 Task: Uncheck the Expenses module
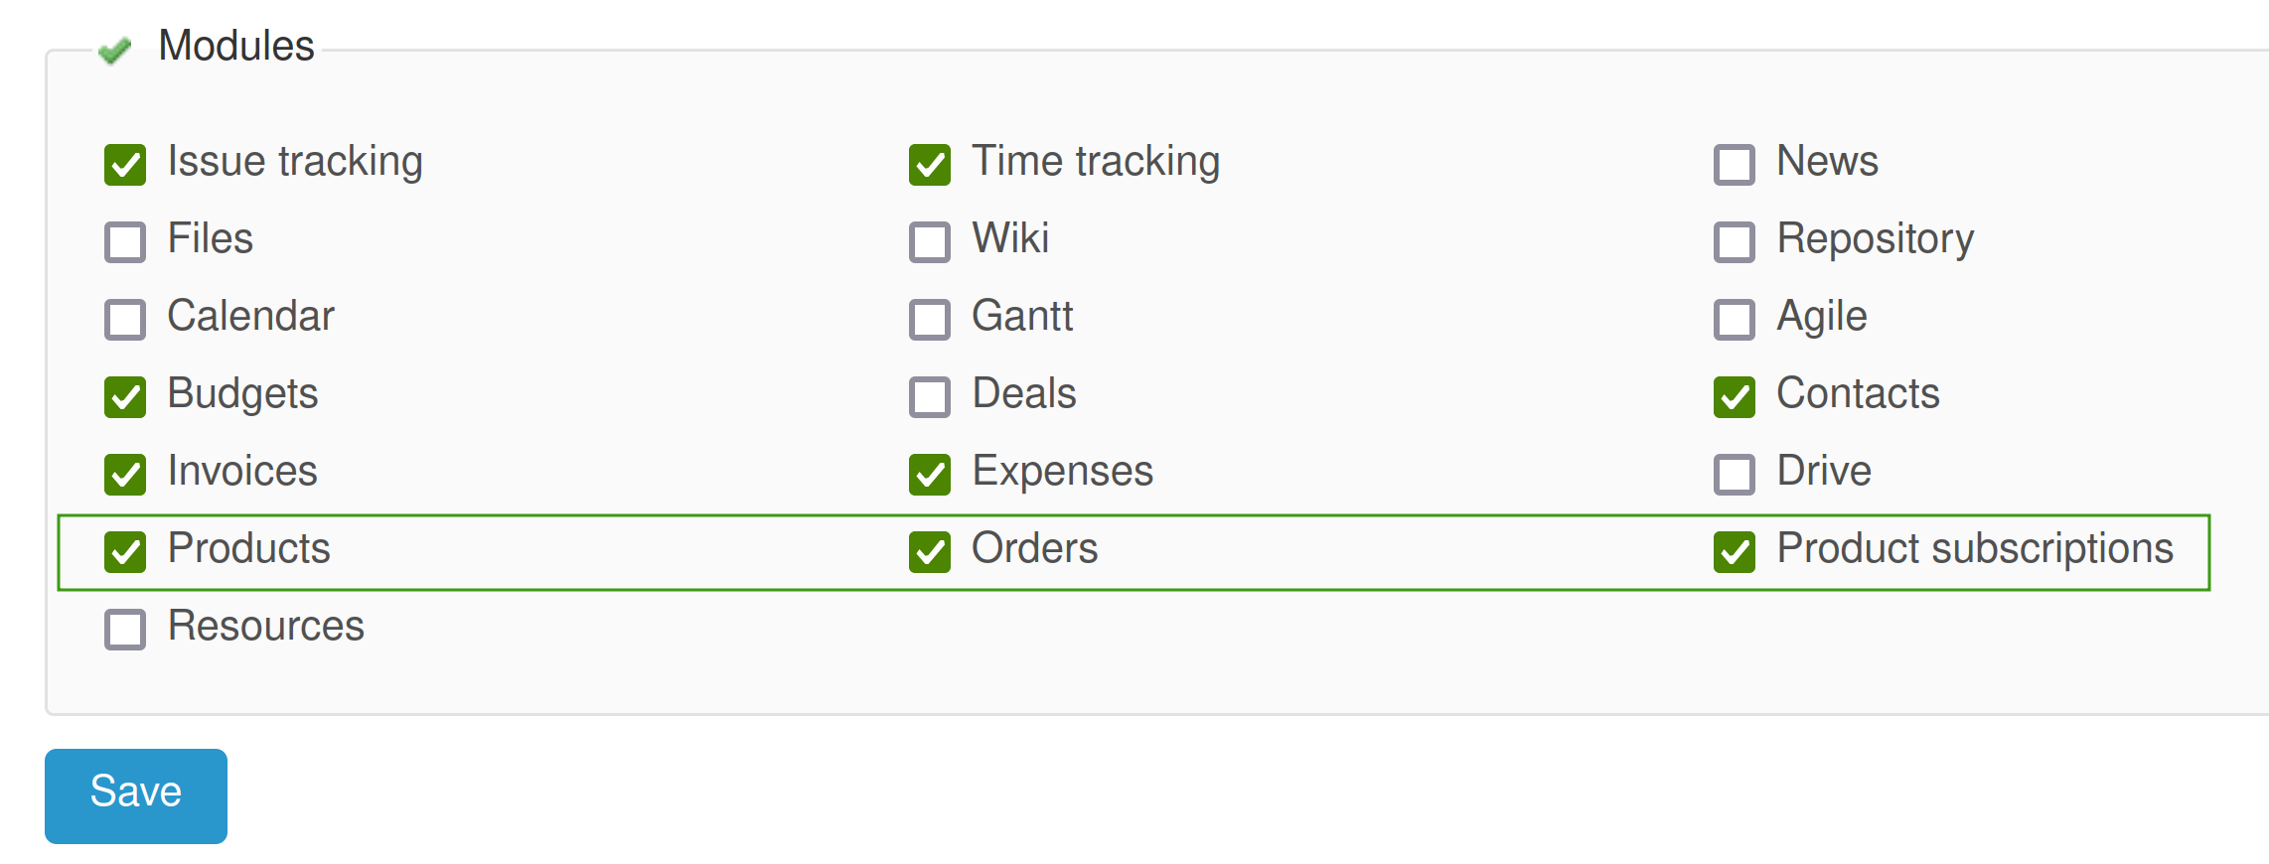[x=930, y=475]
